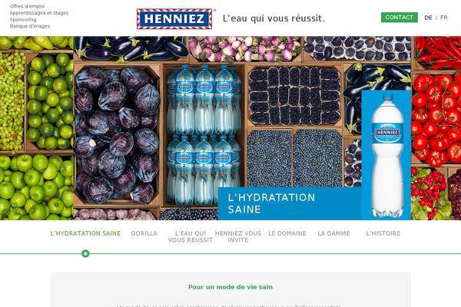Open Henniez vous invite section
The height and width of the screenshot is (307, 461).
tap(238, 236)
